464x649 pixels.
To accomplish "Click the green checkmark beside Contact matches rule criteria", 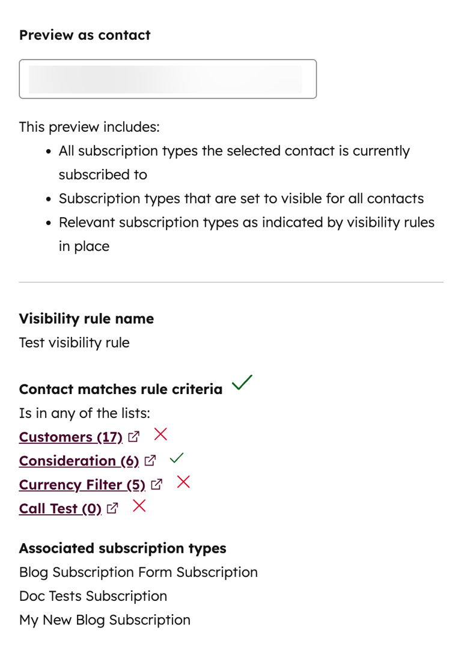I will (242, 383).
